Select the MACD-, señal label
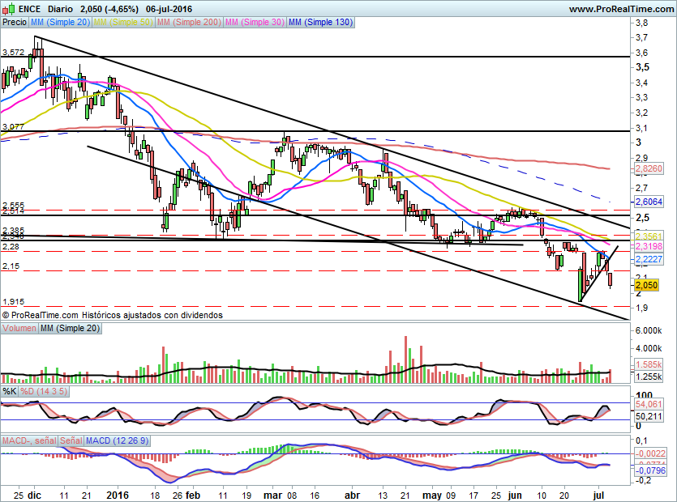Viewport: 677px width, 502px height. pyautogui.click(x=28, y=440)
